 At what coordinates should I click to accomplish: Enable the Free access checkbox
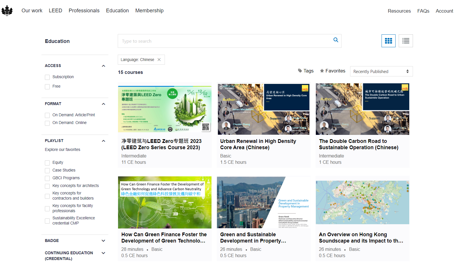[x=47, y=87]
